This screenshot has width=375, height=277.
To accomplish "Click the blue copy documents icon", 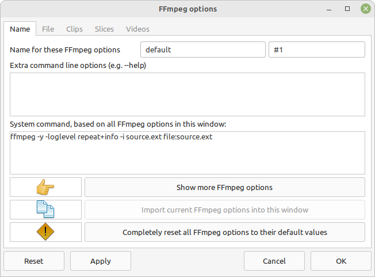I will pos(45,210).
